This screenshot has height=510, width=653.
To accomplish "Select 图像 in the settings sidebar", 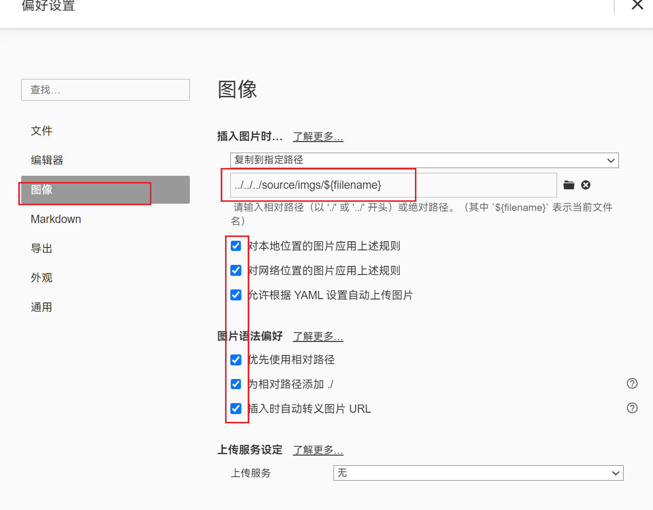I will 105,190.
